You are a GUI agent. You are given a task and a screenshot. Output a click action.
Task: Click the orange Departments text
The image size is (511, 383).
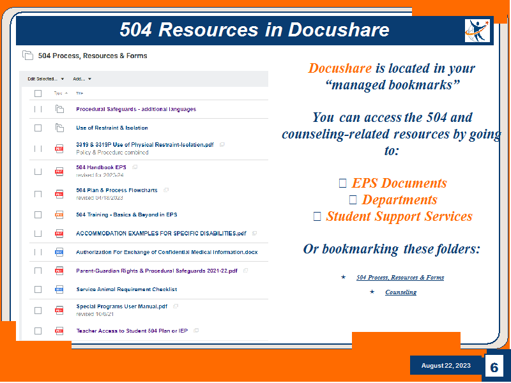click(x=399, y=200)
